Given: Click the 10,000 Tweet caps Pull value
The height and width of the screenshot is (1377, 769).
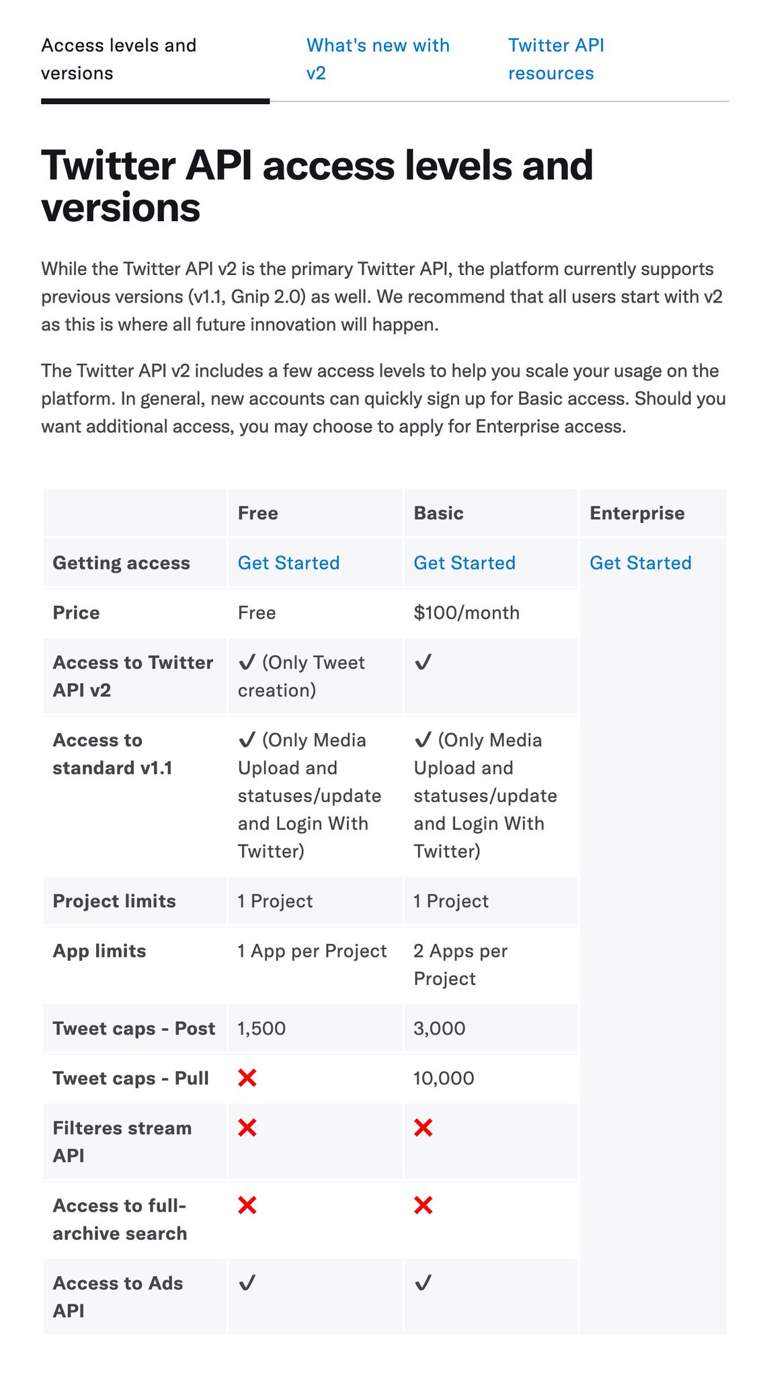Looking at the screenshot, I should pyautogui.click(x=444, y=1078).
